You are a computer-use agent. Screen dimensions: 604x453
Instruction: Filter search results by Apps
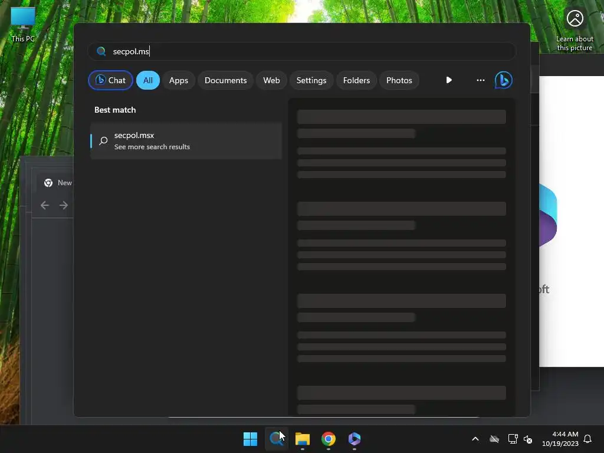179,80
